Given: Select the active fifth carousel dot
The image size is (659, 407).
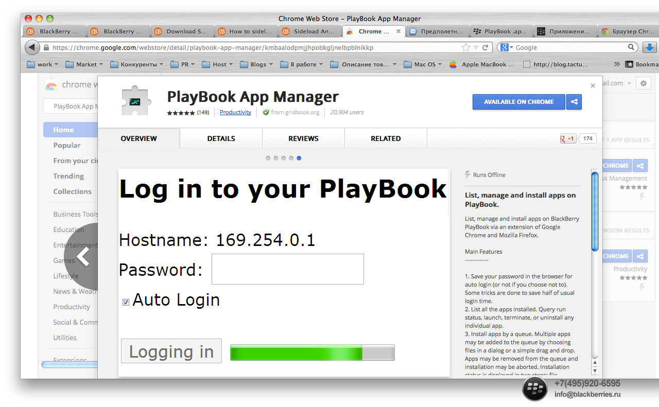Looking at the screenshot, I should (x=299, y=158).
